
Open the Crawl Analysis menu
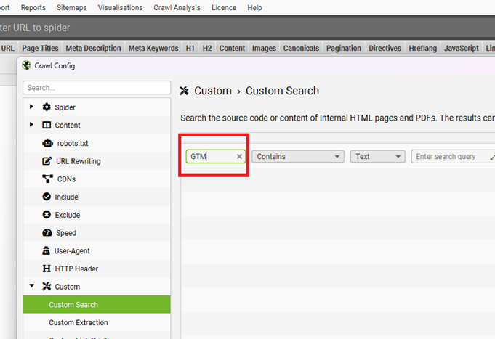point(177,7)
